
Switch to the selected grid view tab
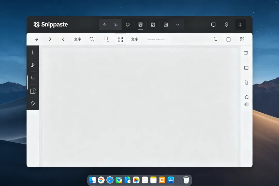pos(120,39)
